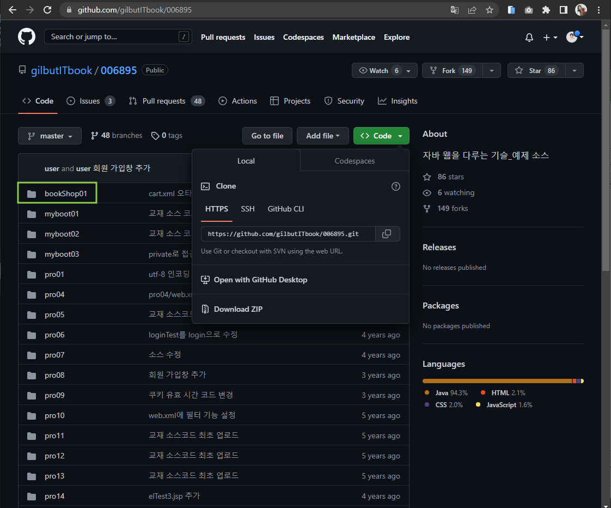Image resolution: width=611 pixels, height=508 pixels.
Task: Click the pro14 folder icon
Action: pyautogui.click(x=32, y=497)
